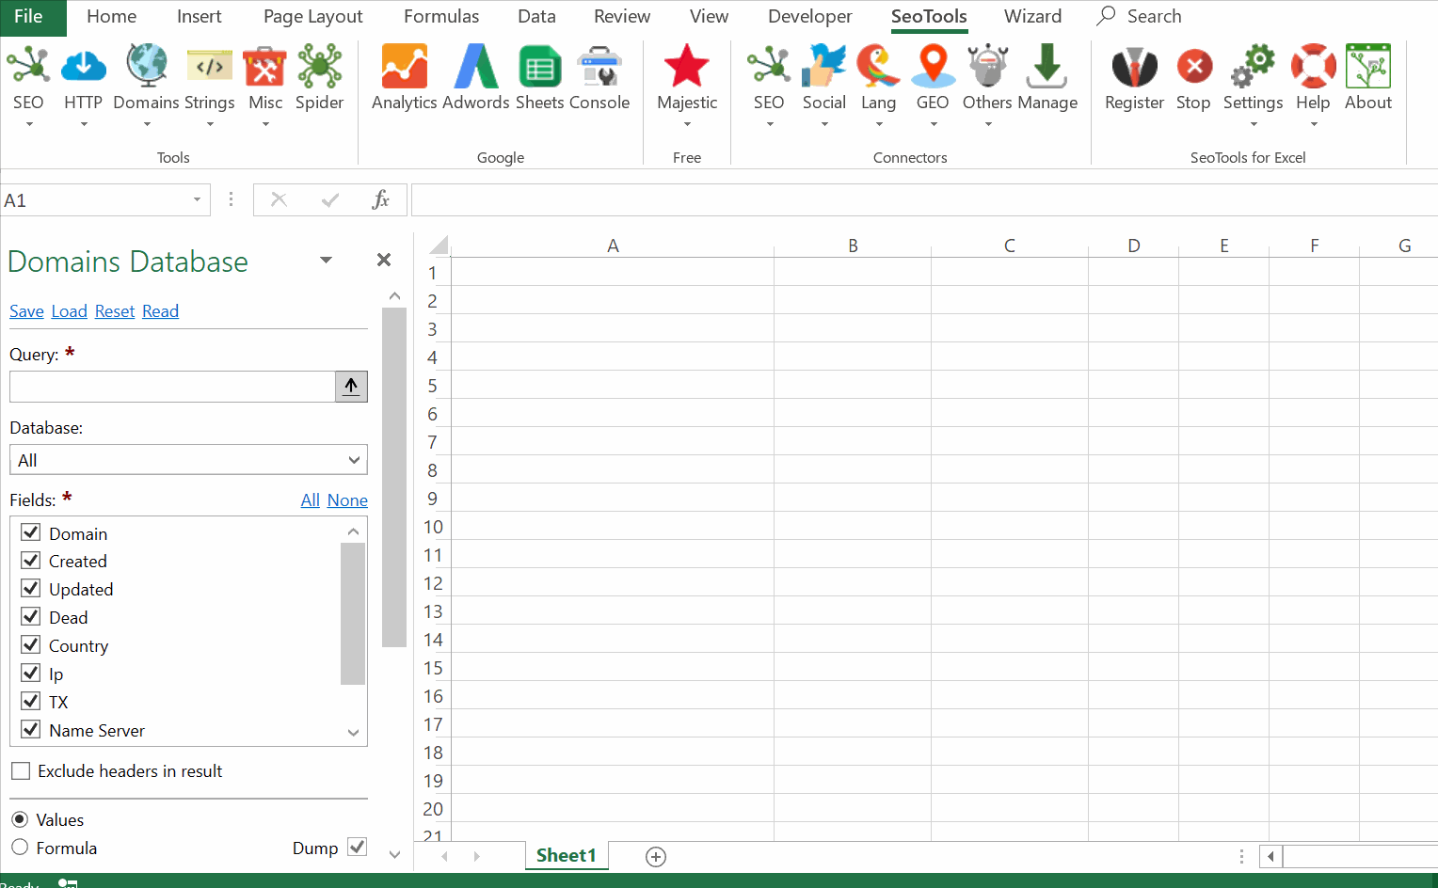Click the Save link in pane
This screenshot has height=888, width=1438.
pyautogui.click(x=26, y=311)
